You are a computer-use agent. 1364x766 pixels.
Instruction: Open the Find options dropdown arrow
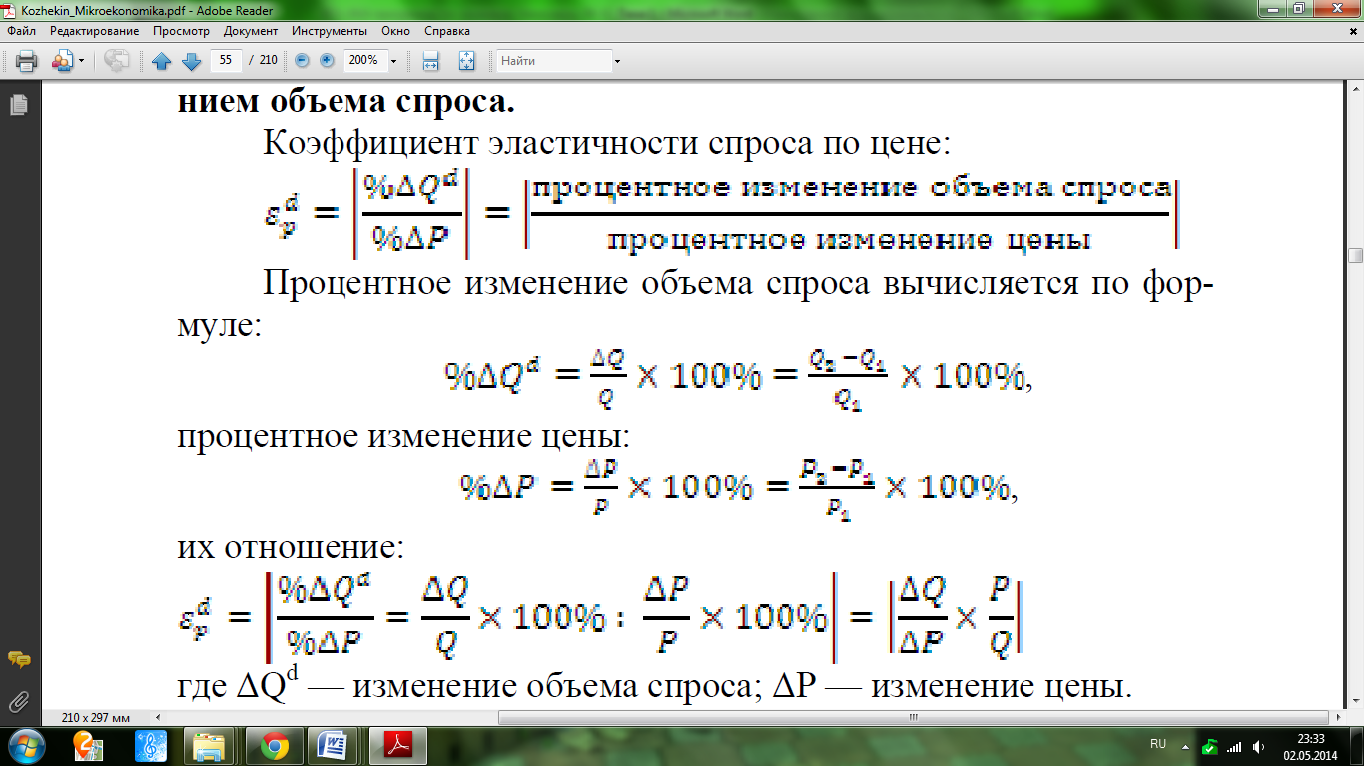pos(617,61)
